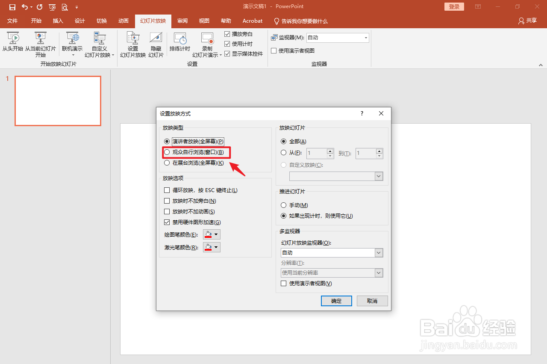
Task: Select 如果出现计时，则使用它 radio button
Action: tap(284, 216)
